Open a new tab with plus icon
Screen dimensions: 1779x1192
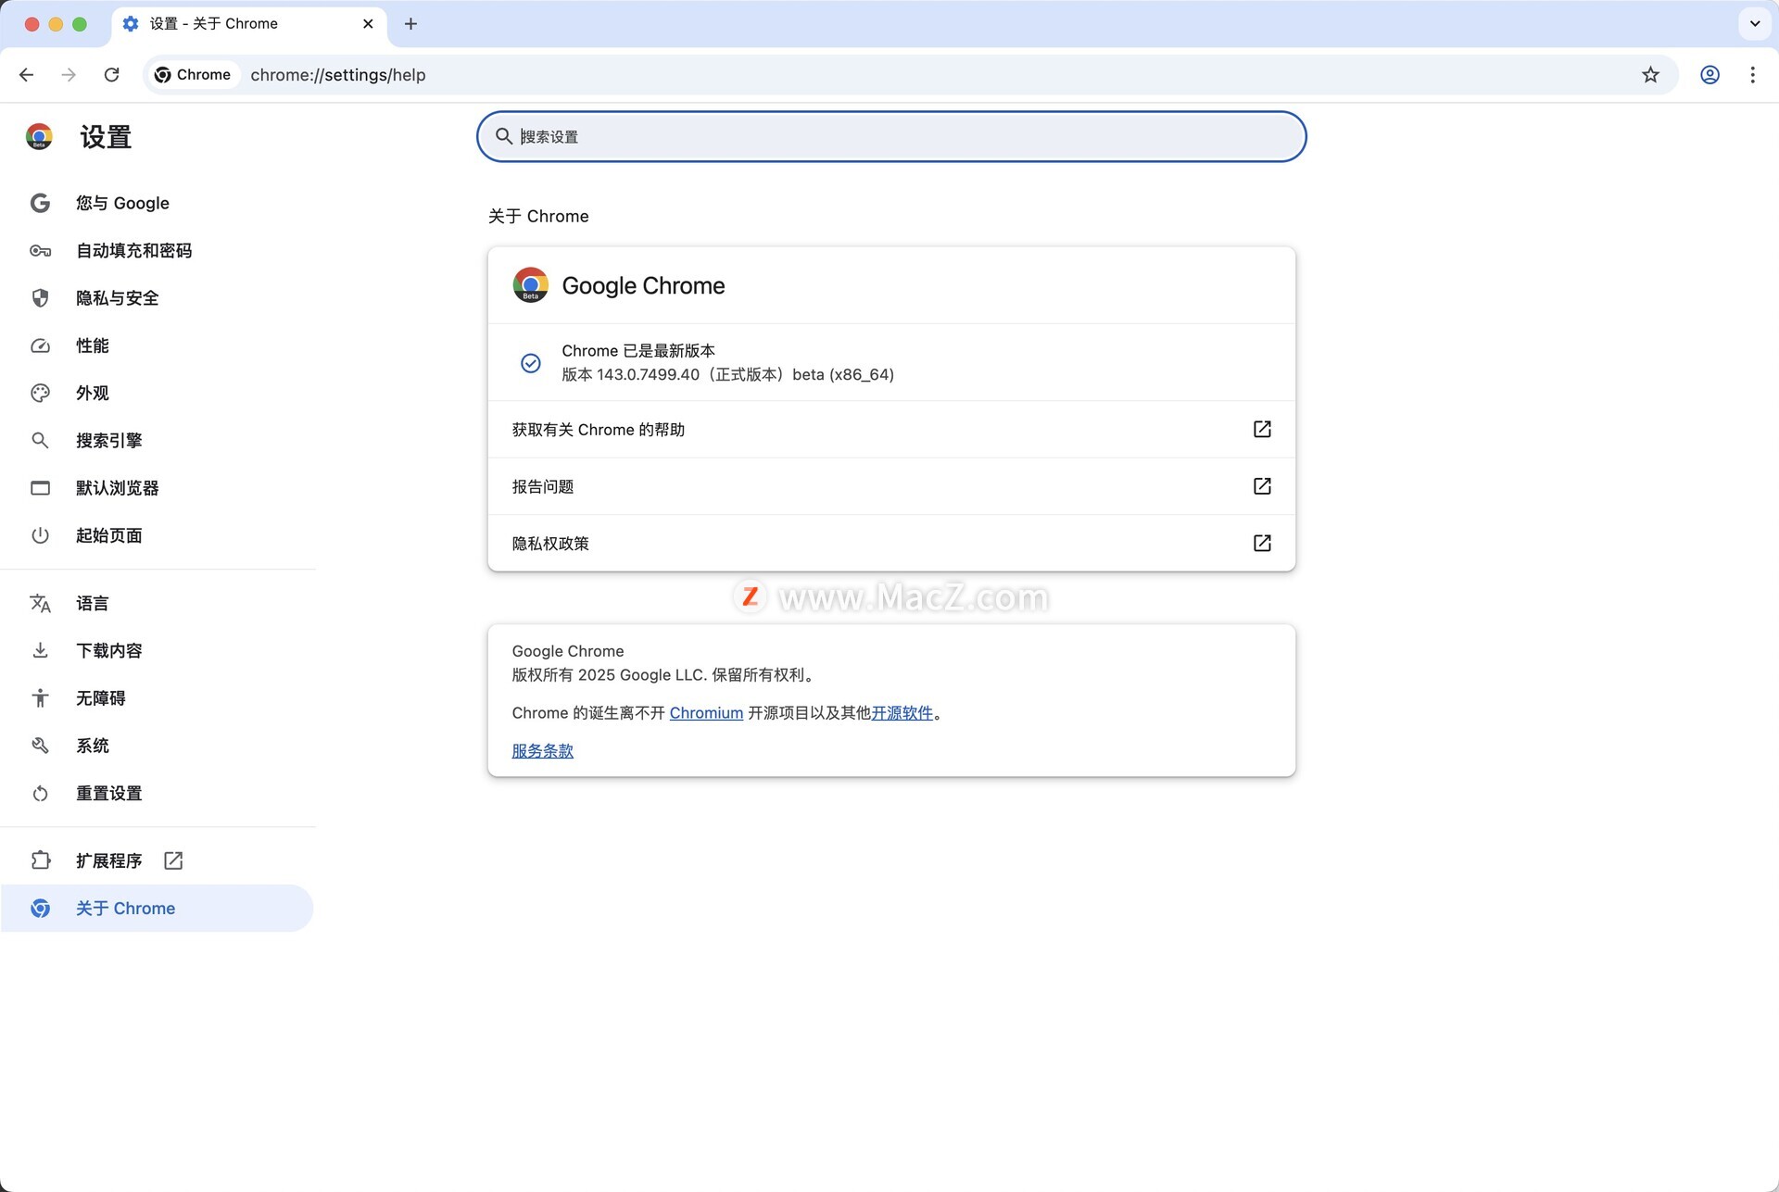(x=410, y=23)
